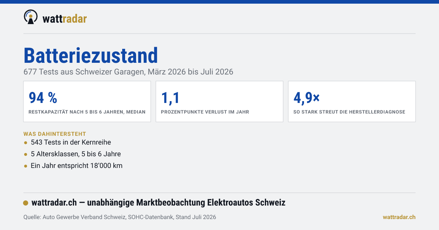
Task: Click the wattradar radar logo icon
Action: point(31,17)
